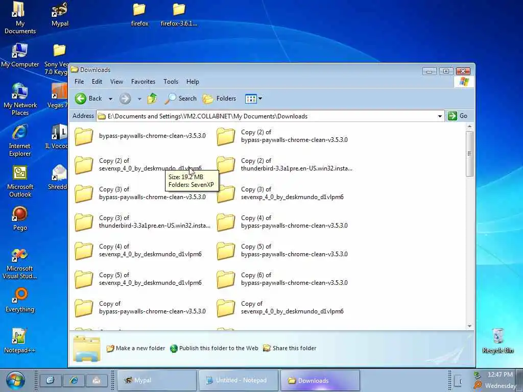Click the scrollbar down arrow

pyautogui.click(x=470, y=326)
